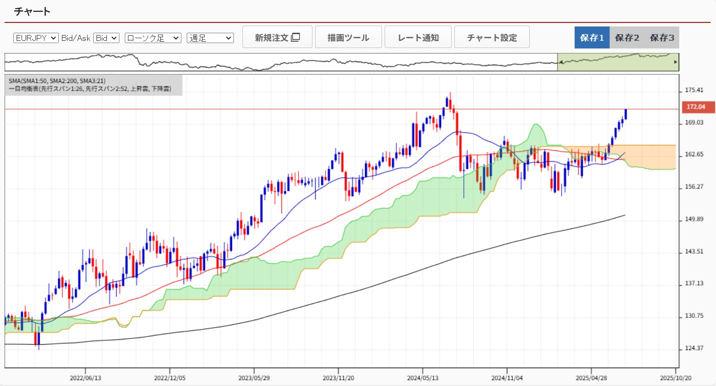Click the popup window icon on 新規注文
The image size is (716, 386).
295,37
